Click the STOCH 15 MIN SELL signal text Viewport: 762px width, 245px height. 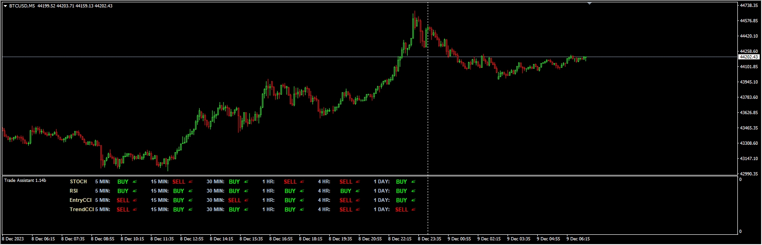[x=179, y=182]
